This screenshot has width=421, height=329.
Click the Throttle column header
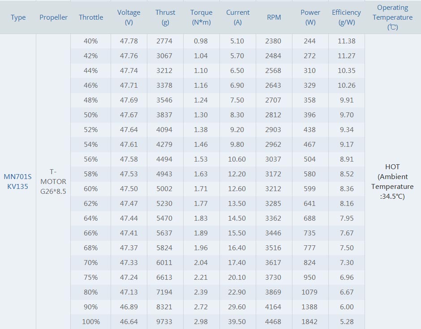click(91, 17)
